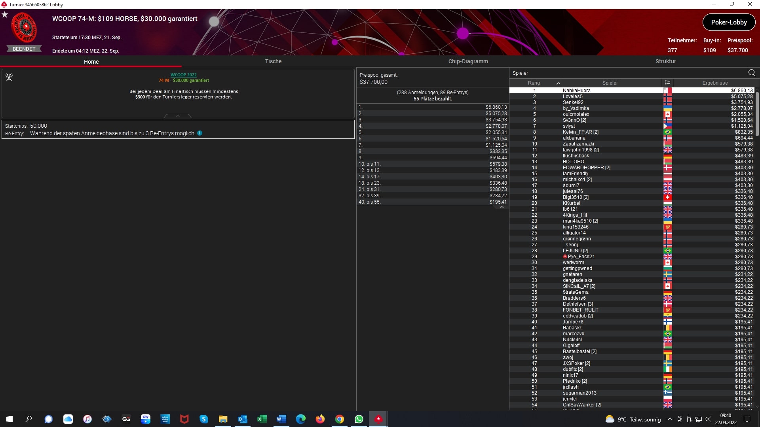Open the notification center icon

click(x=747, y=419)
